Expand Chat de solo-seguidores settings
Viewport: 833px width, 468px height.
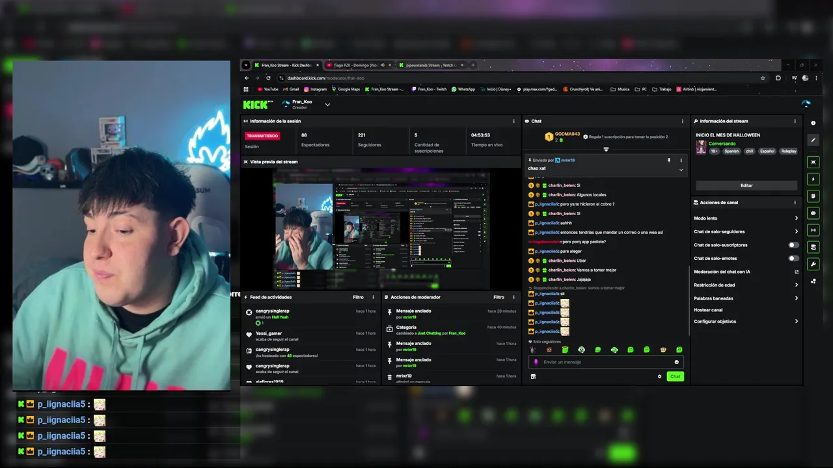[x=796, y=231]
